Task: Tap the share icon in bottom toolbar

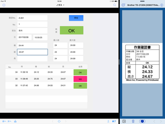Action: pyautogui.click(x=15, y=121)
